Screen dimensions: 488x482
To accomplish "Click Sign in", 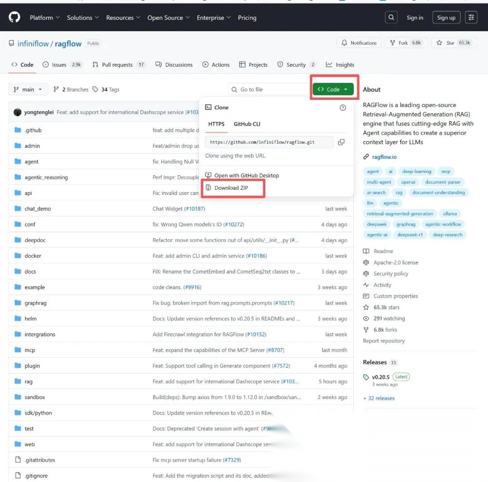I will point(414,18).
